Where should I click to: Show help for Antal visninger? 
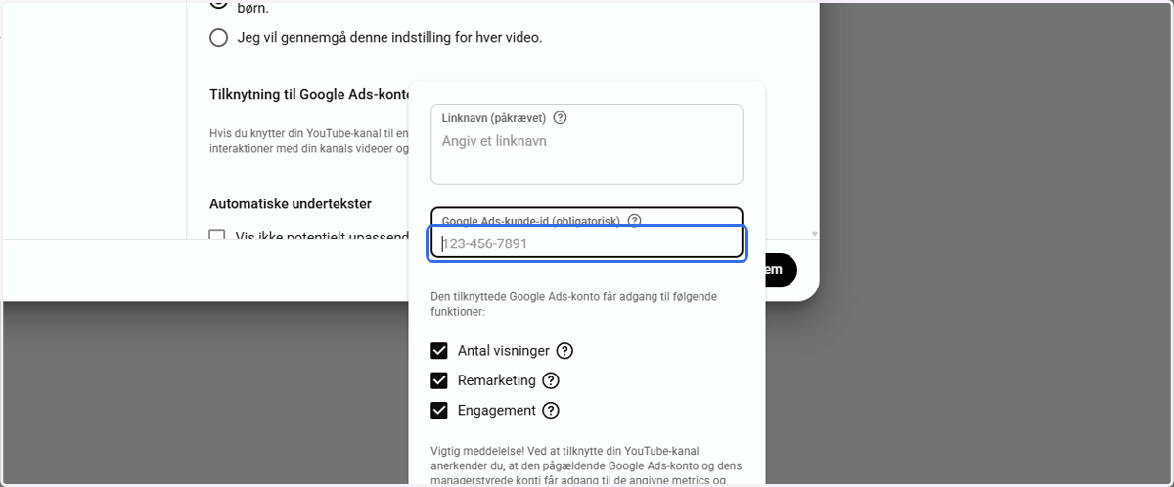pos(564,351)
